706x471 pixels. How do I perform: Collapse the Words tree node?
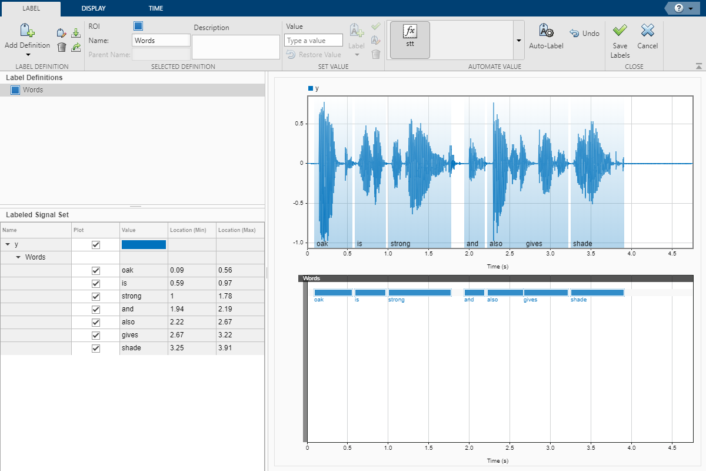(18, 257)
